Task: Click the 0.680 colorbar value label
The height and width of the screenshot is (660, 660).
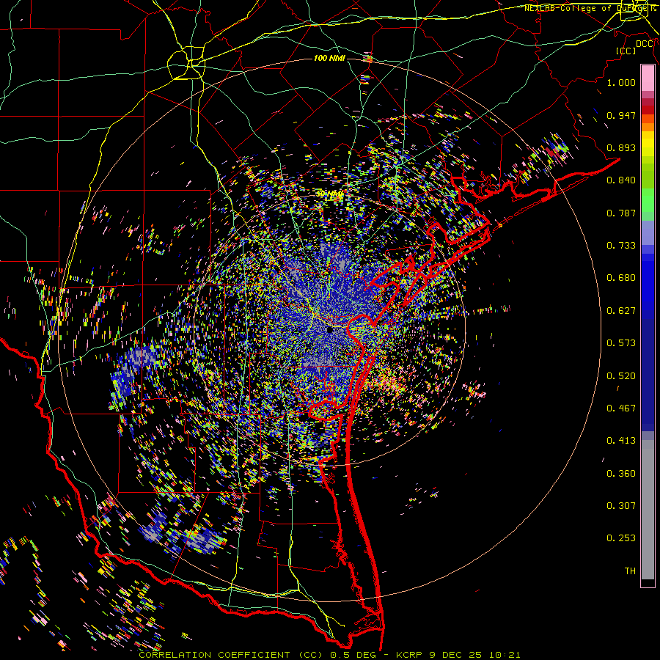Action: pyautogui.click(x=621, y=278)
